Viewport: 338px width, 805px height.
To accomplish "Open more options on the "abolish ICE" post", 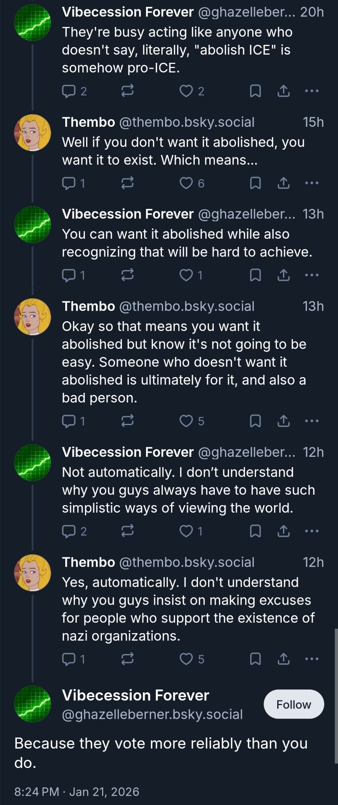I will (x=312, y=91).
